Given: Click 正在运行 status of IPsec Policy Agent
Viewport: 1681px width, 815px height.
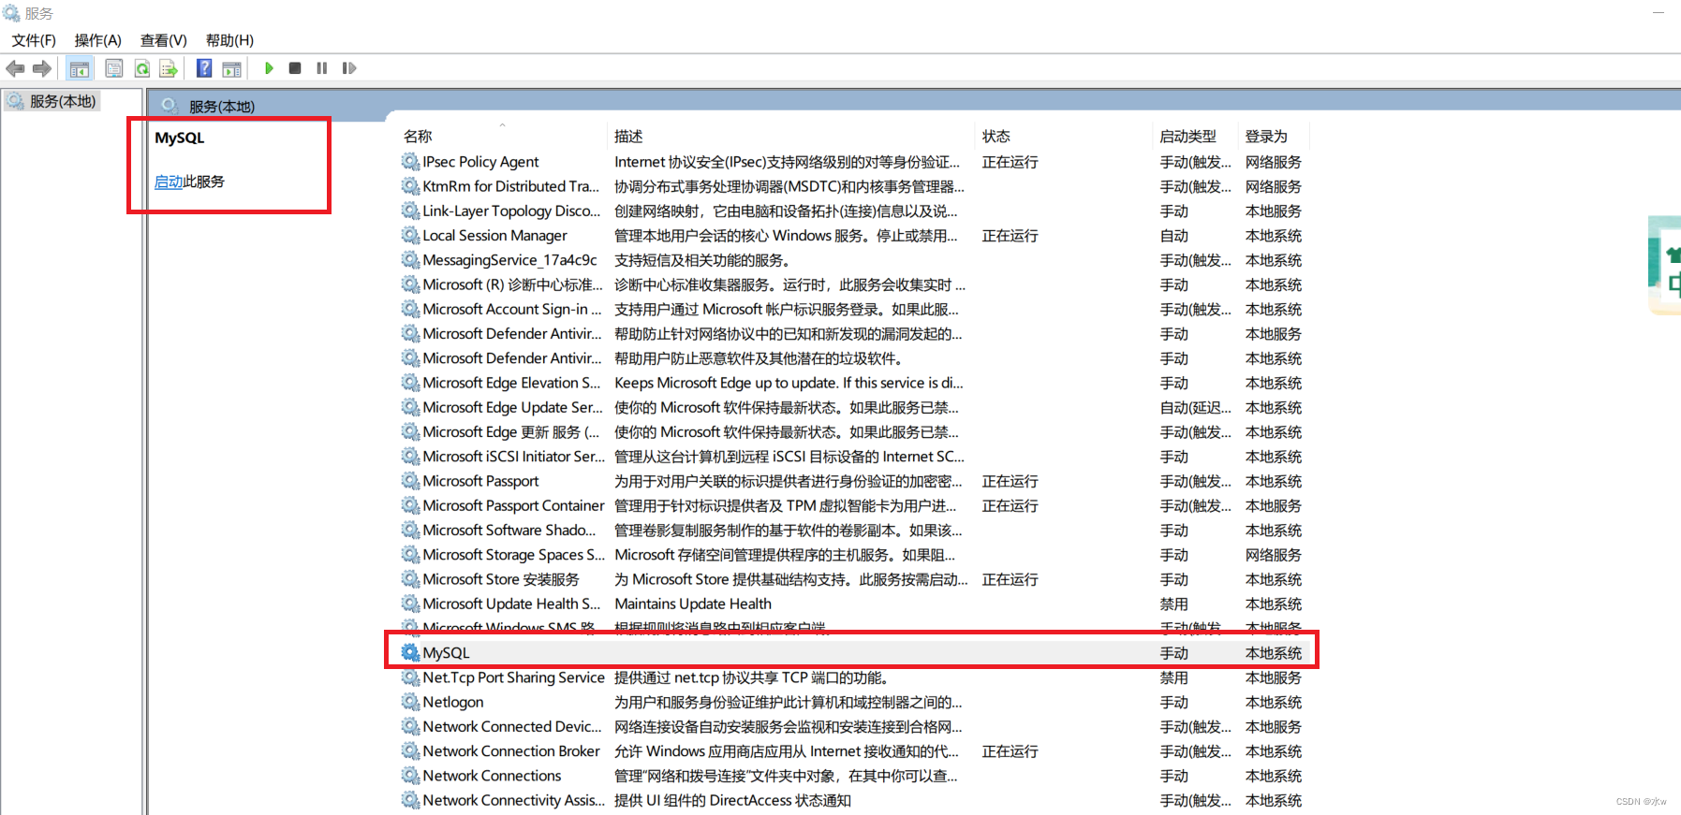Looking at the screenshot, I should click(1010, 162).
